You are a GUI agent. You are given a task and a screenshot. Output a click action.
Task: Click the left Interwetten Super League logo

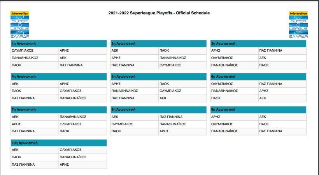(20, 24)
